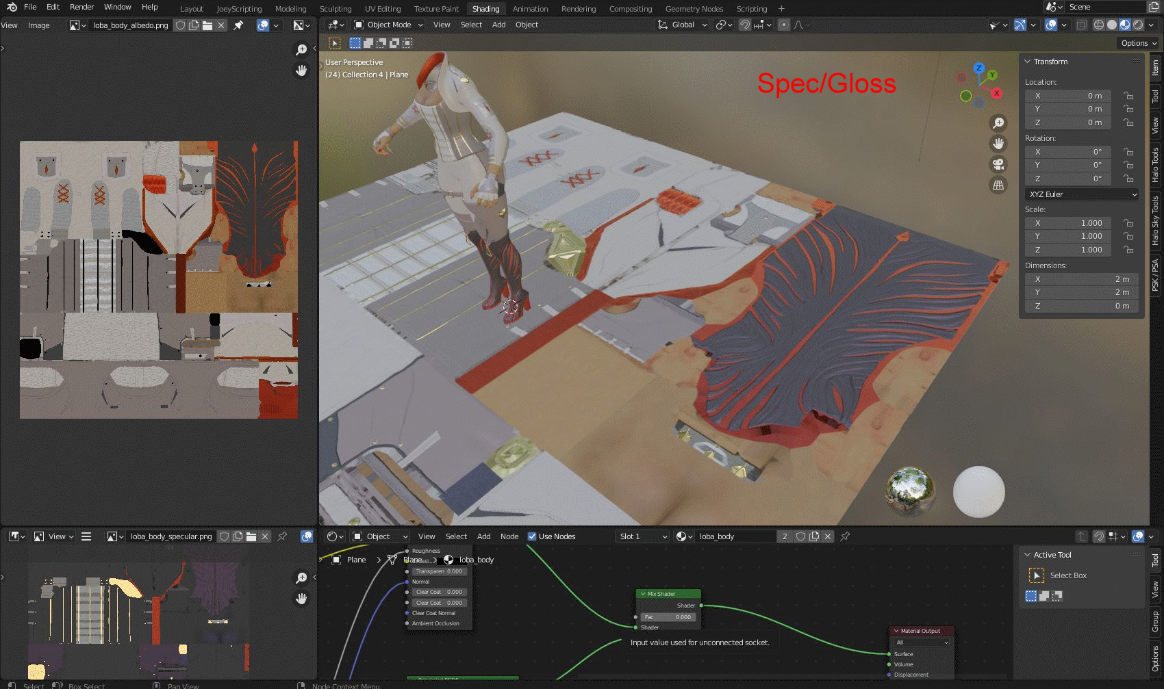Enable proportional editing in the viewport header
The height and width of the screenshot is (689, 1164).
click(x=783, y=25)
